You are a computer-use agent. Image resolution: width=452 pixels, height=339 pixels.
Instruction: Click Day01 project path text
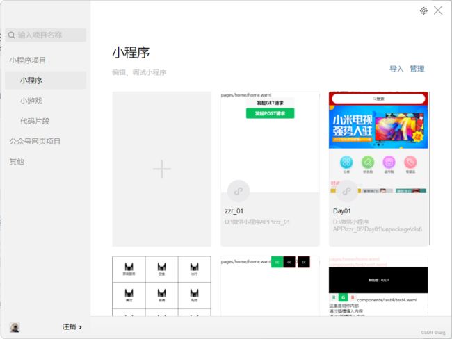click(378, 226)
